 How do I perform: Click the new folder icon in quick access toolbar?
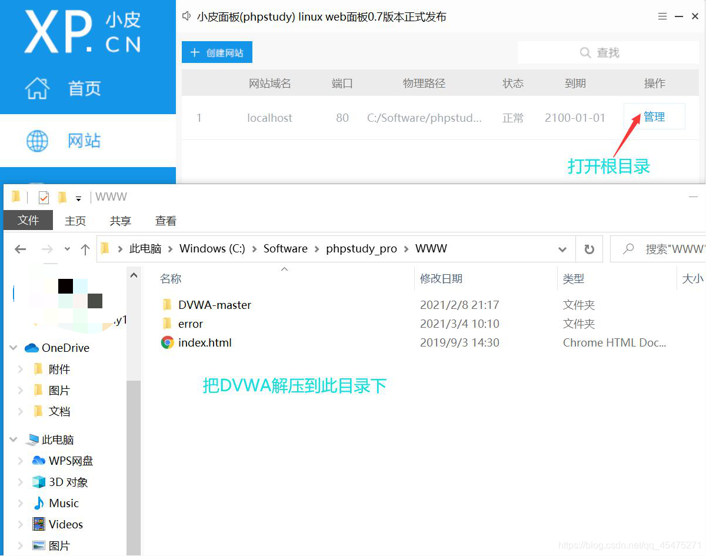point(61,197)
